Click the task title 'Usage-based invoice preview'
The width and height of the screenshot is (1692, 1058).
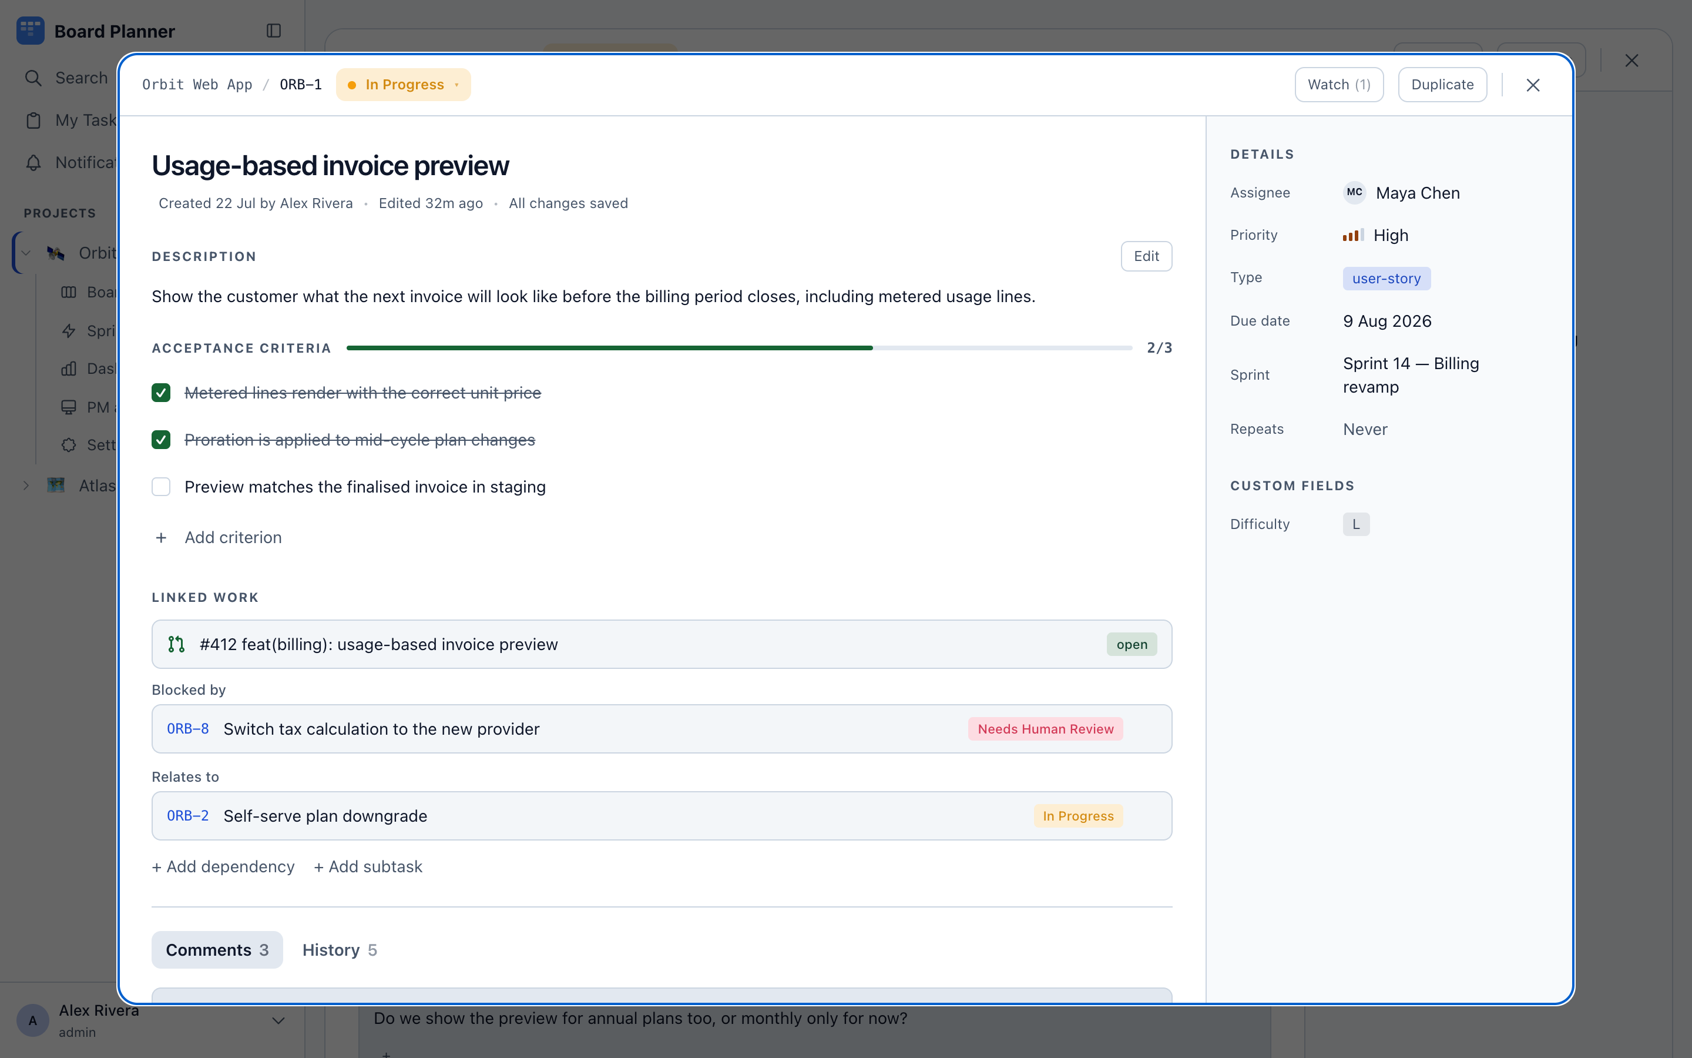pos(330,165)
